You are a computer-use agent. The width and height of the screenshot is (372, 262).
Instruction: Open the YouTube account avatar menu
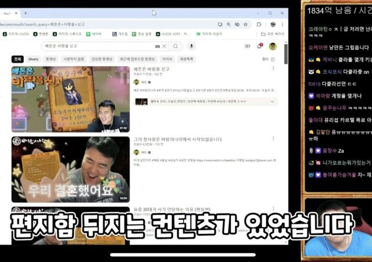point(273,46)
